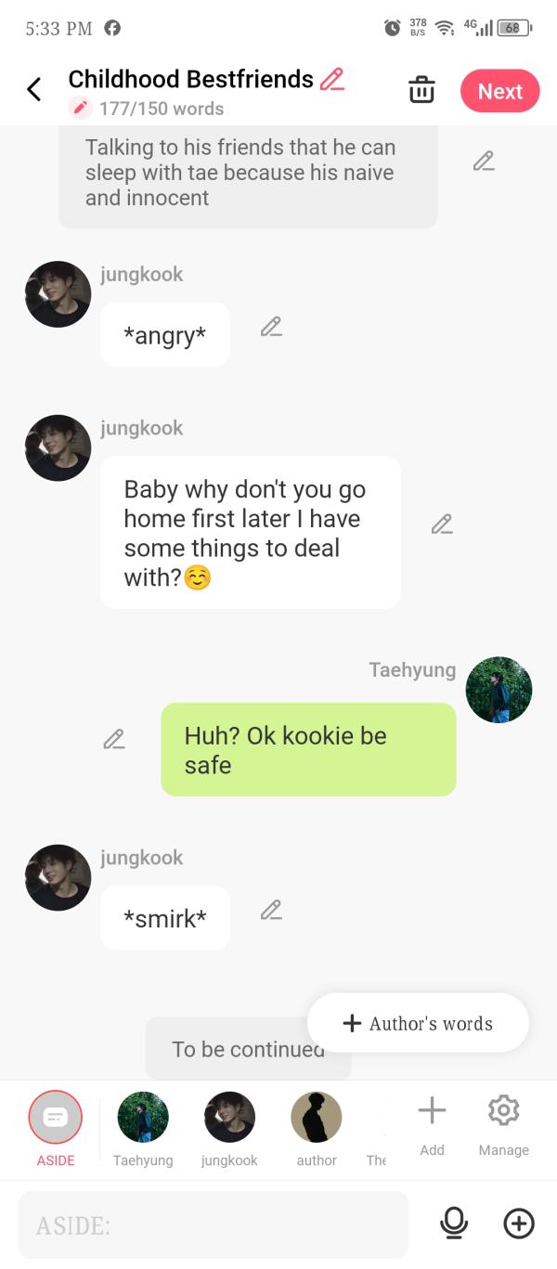The image size is (557, 1269).
Task: Open the Manage characters gear
Action: 503,1124
